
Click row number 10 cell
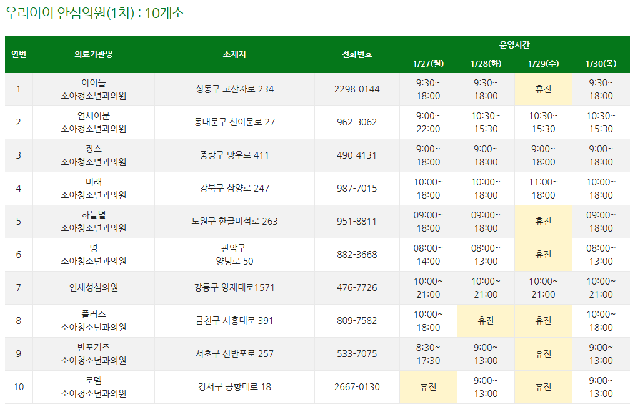pos(19,387)
